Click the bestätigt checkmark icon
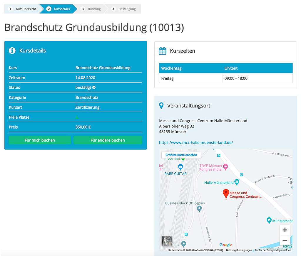This screenshot has width=301, height=256. click(x=94, y=87)
